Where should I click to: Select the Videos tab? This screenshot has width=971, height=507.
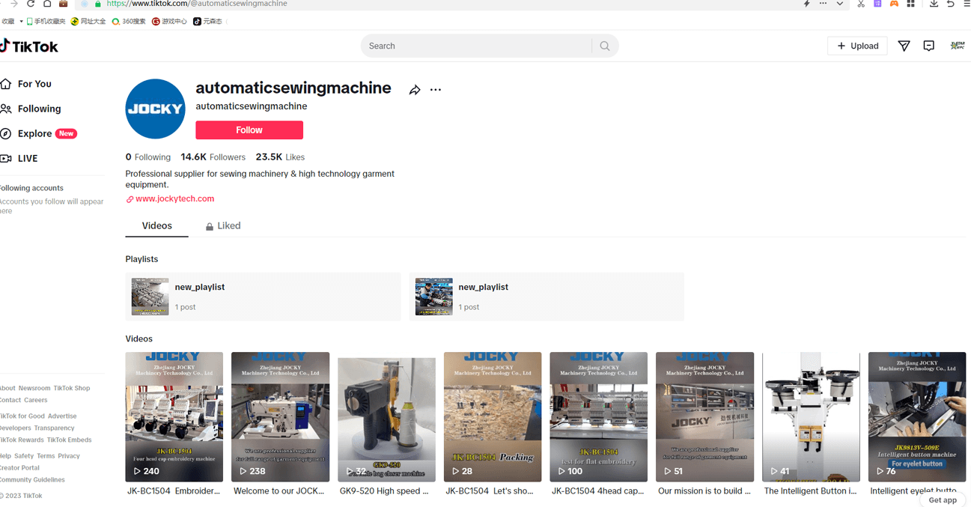pos(157,225)
